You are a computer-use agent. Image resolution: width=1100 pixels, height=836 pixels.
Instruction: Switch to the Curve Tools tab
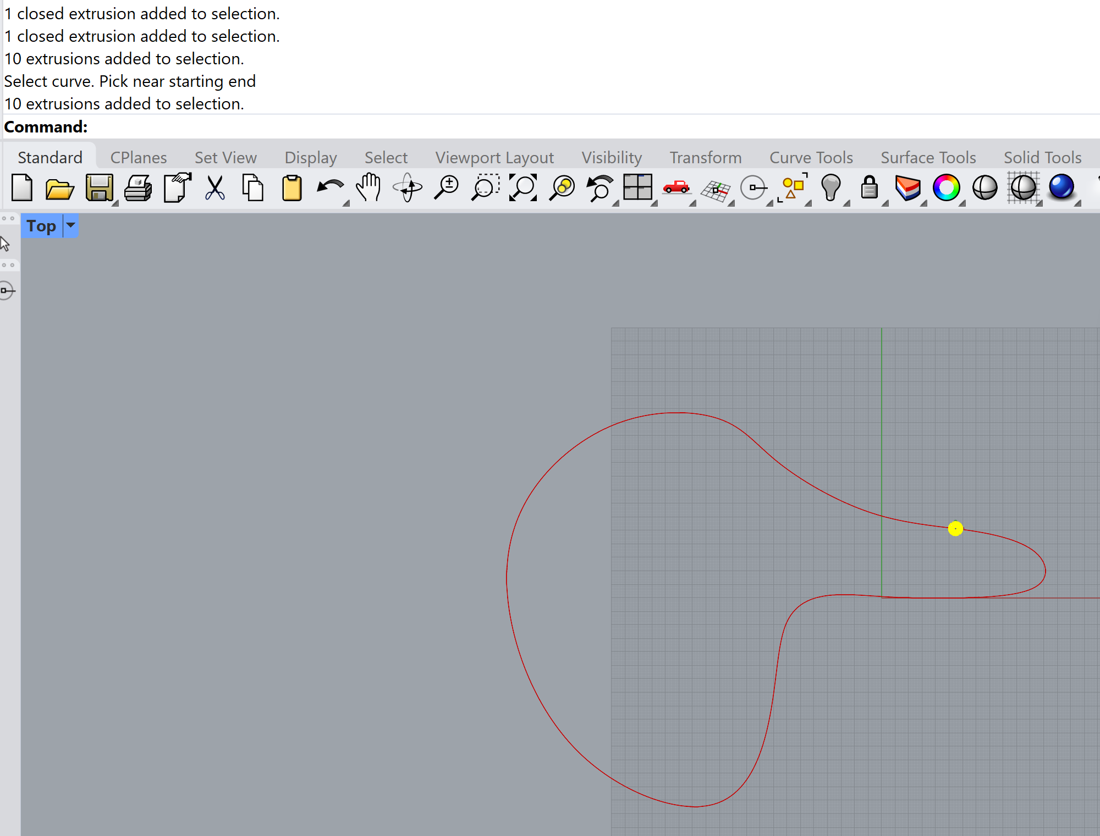(811, 158)
